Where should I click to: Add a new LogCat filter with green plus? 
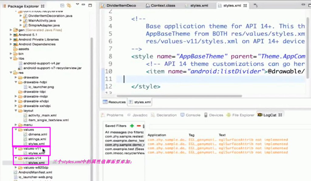[132, 126]
